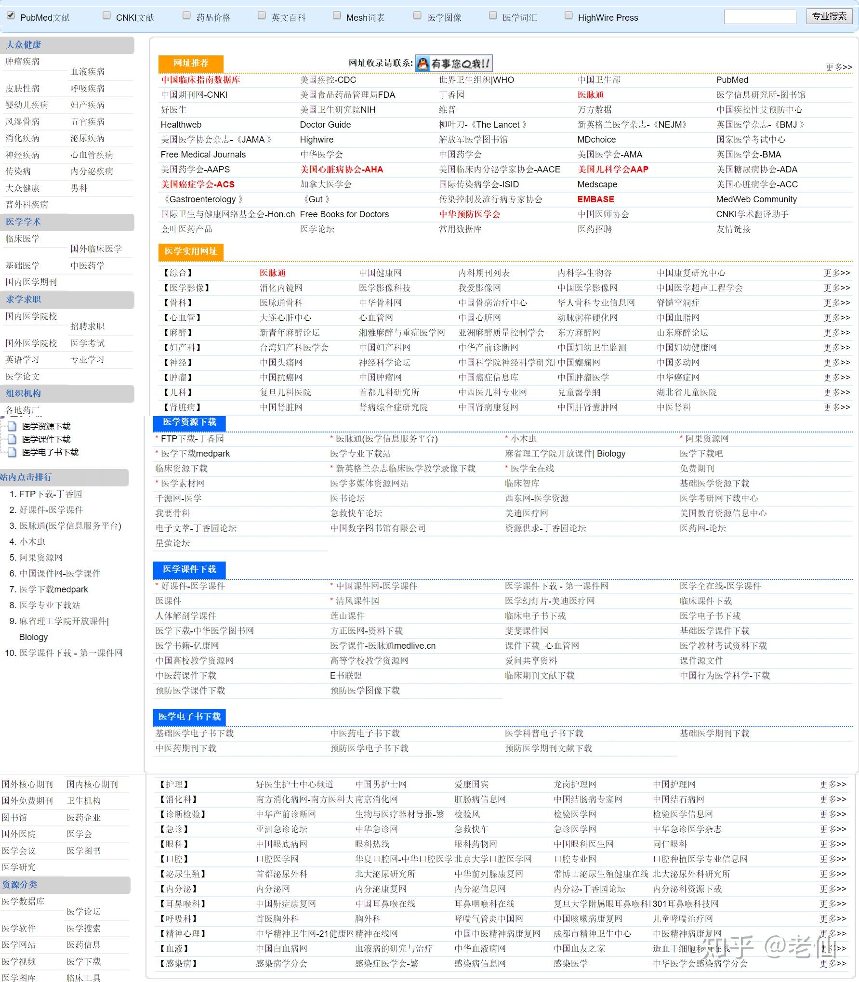The image size is (859, 982).
Task: Enable the CNKI文献 checkbox
Action: [x=106, y=16]
